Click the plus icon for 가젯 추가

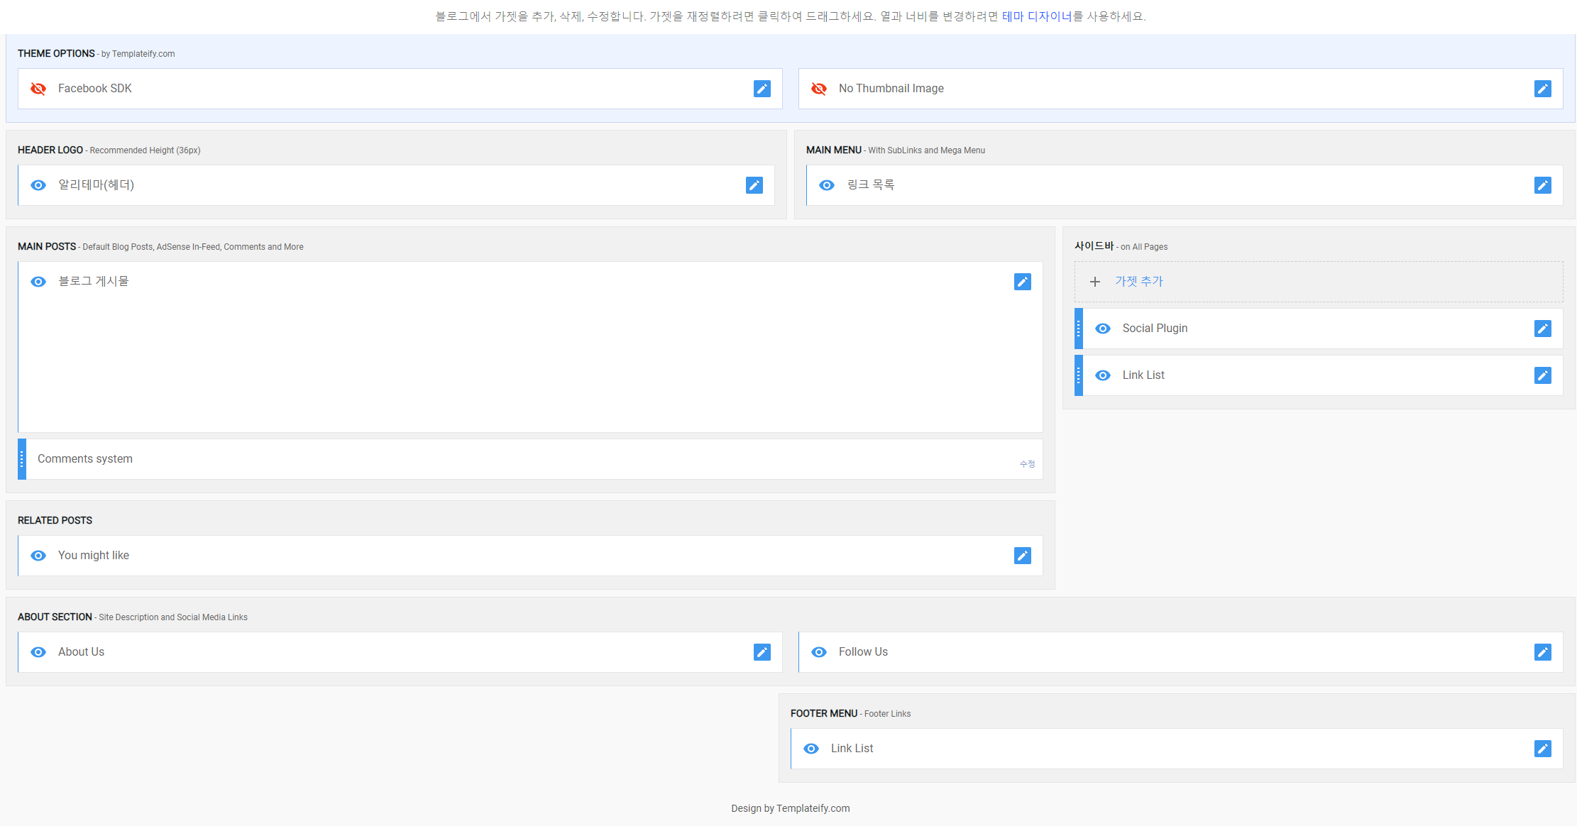[x=1095, y=282]
